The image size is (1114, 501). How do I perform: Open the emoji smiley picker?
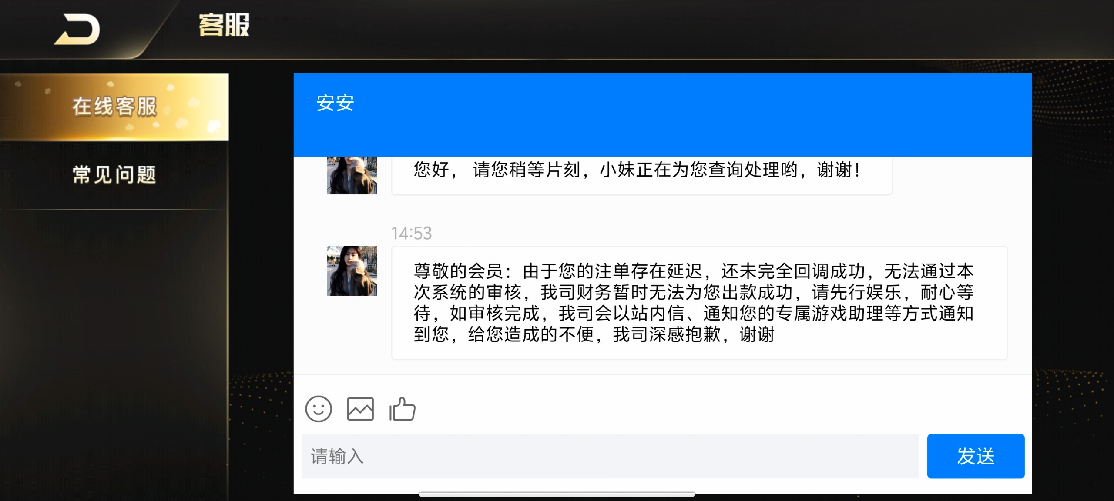tap(319, 409)
